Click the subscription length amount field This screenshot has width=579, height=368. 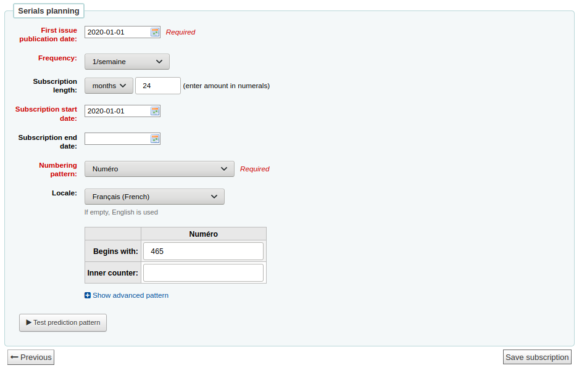click(x=158, y=86)
